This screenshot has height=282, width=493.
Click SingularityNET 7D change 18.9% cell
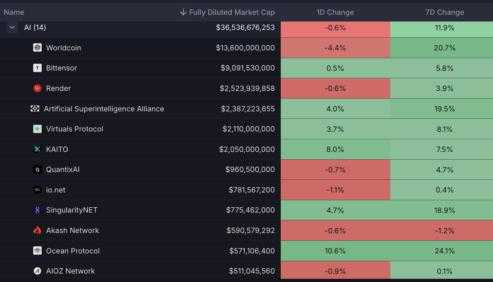click(x=441, y=210)
